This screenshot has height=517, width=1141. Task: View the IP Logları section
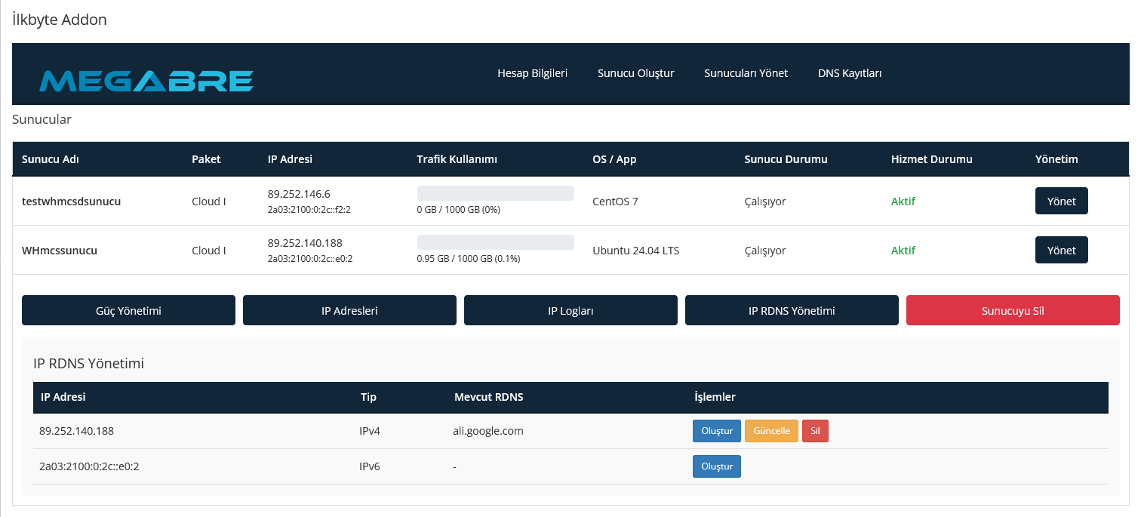(570, 310)
